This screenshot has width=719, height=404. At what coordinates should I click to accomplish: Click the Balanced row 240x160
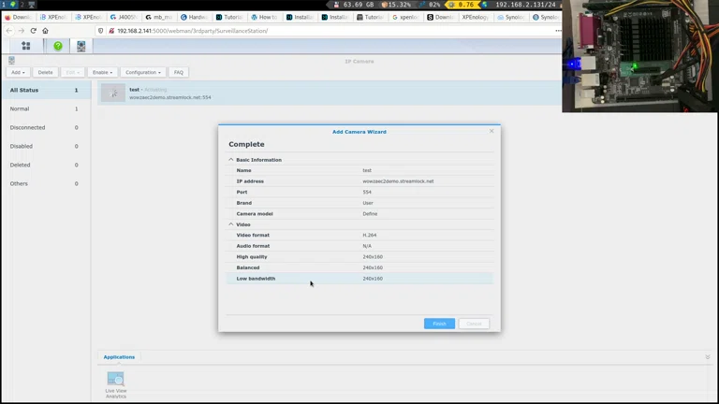(x=359, y=267)
